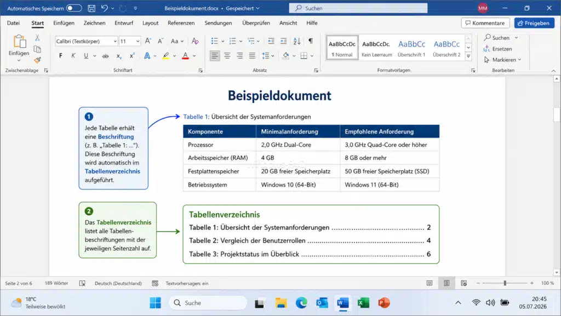Switch to the Layout tab
Image resolution: width=561 pixels, height=316 pixels.
(x=150, y=23)
